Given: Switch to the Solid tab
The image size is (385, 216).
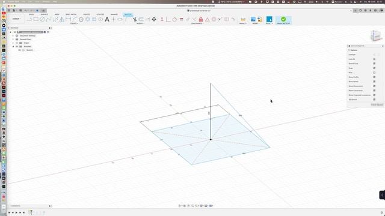Looking at the screenshot, I should 31,14.
